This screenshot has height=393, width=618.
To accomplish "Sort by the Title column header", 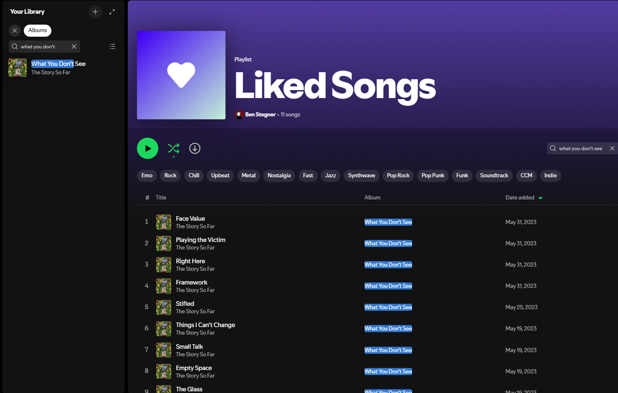I will pos(161,197).
